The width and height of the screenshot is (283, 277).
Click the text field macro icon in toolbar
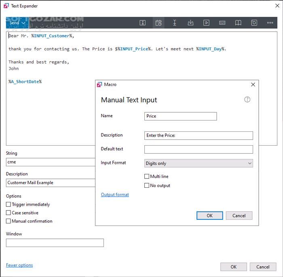coord(143,23)
